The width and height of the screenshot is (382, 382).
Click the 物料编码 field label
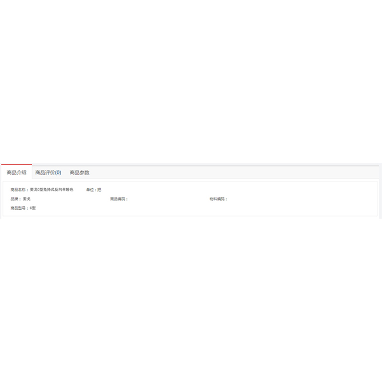click(x=217, y=199)
